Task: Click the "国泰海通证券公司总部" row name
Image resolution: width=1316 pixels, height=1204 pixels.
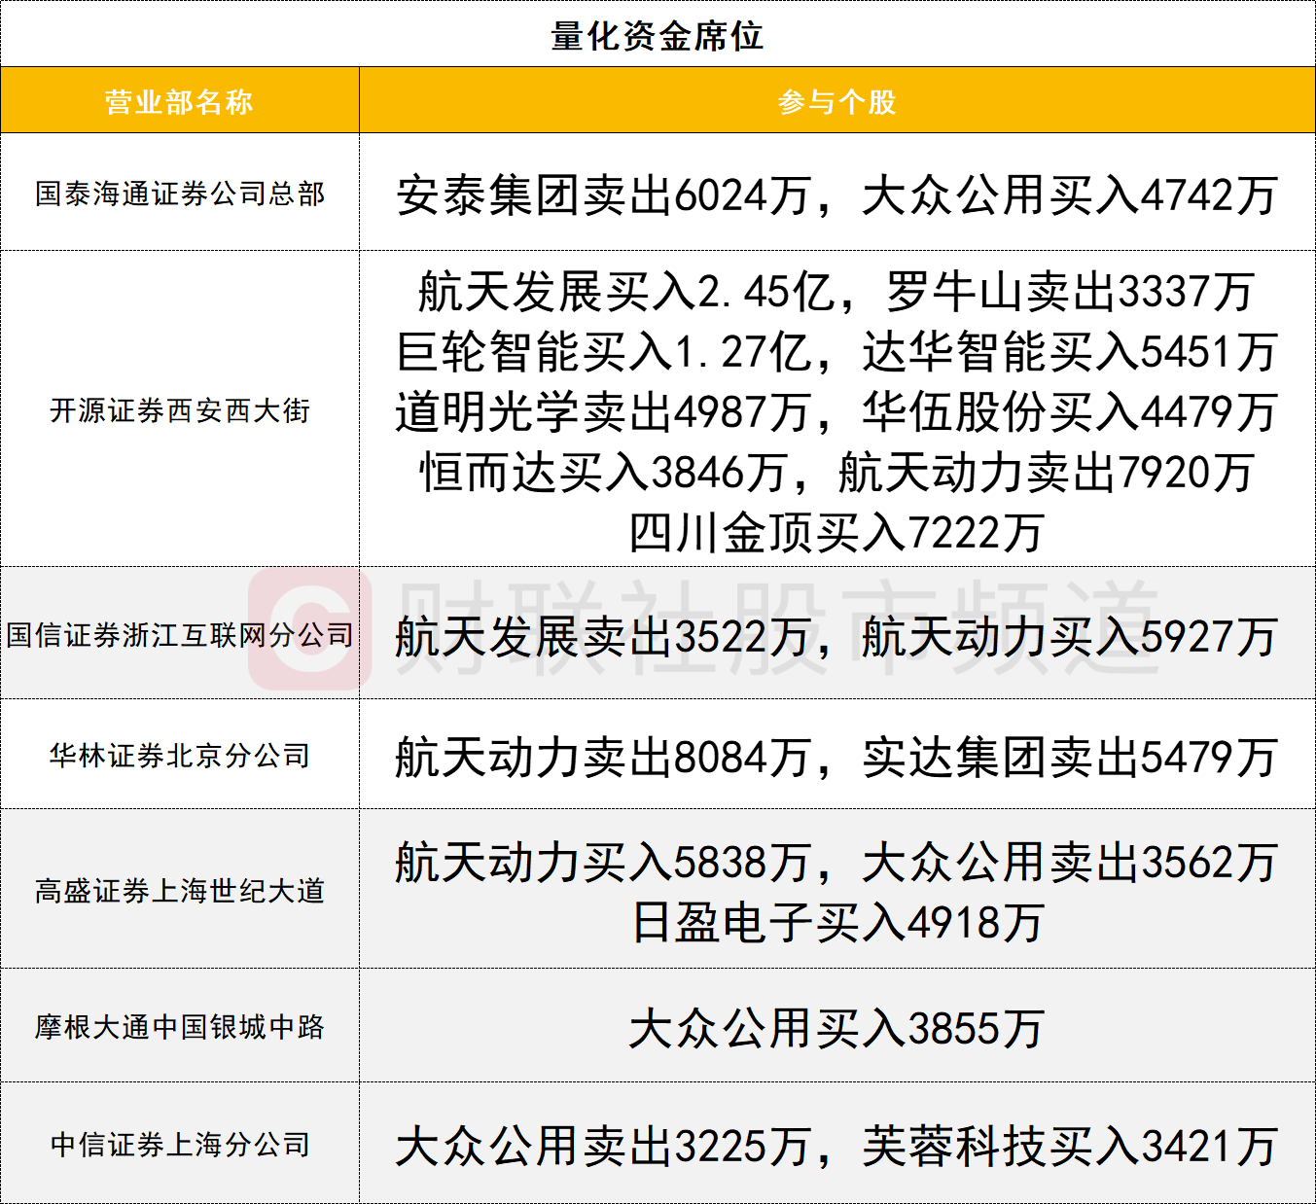Action: pyautogui.click(x=180, y=194)
